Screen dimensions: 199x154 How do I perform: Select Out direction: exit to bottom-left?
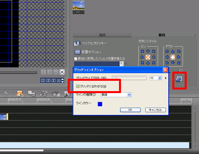tap(167, 62)
